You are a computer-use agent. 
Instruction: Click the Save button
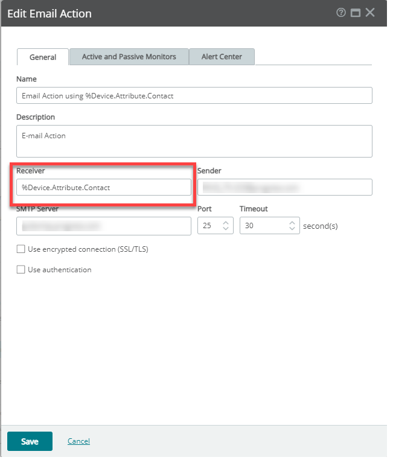[30, 441]
